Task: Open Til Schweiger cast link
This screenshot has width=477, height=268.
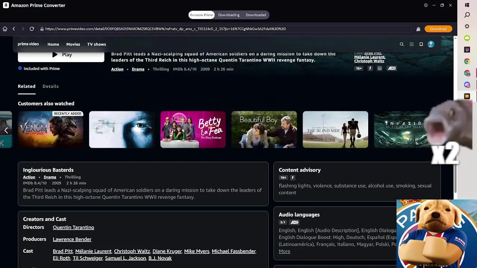Action: (x=88, y=258)
